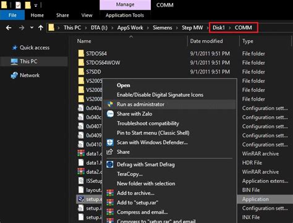Choose Share with Zalo
The width and height of the screenshot is (293, 223).
(134, 114)
